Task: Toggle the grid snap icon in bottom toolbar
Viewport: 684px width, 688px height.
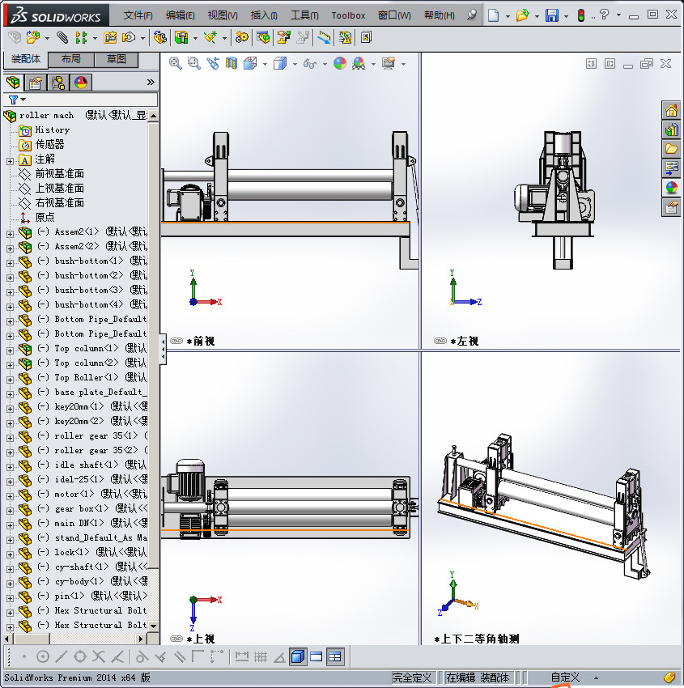Action: click(x=261, y=657)
